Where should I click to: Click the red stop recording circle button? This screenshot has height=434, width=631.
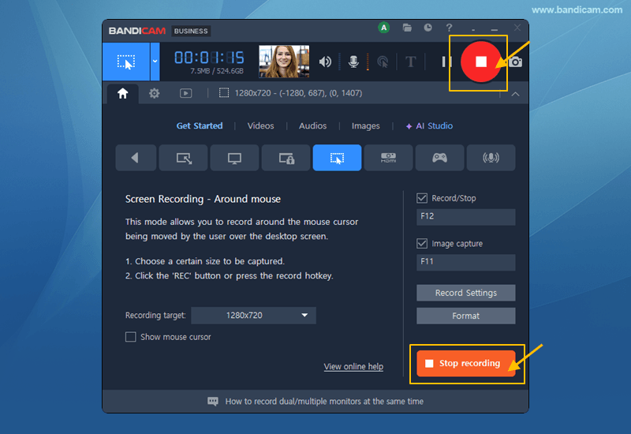tap(480, 62)
